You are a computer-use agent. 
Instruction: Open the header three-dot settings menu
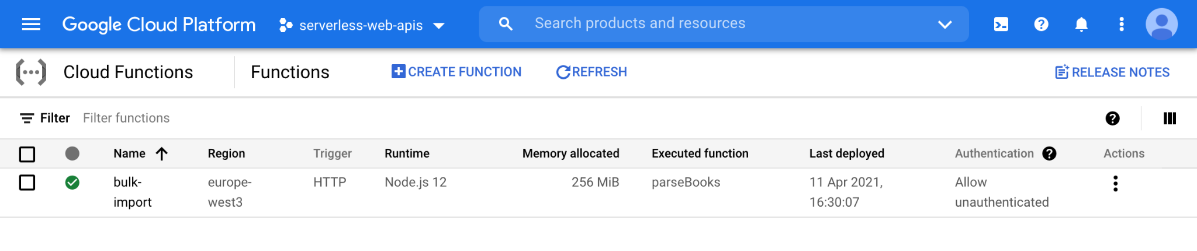point(1121,24)
